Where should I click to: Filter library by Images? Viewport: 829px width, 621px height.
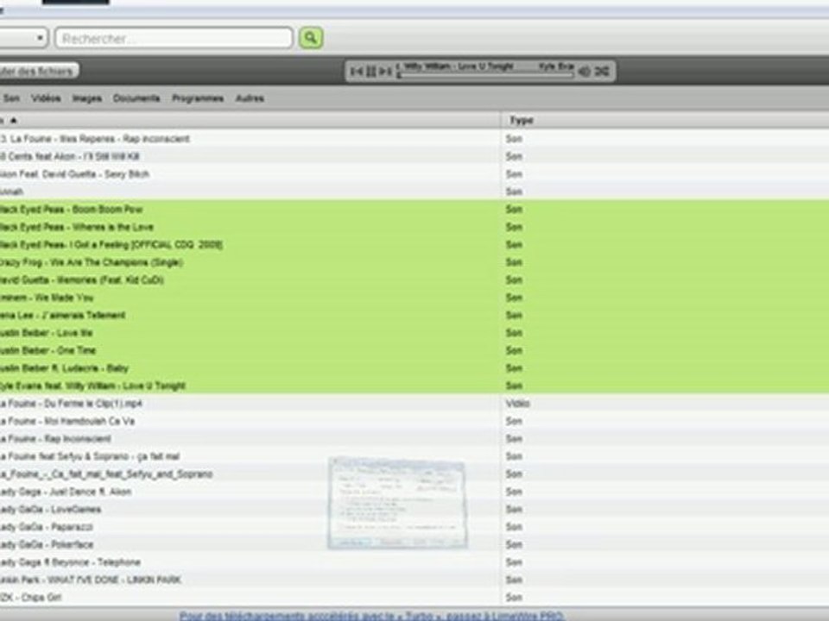86,98
